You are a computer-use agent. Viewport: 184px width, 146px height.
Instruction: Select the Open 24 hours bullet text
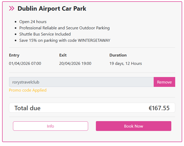point(33,22)
